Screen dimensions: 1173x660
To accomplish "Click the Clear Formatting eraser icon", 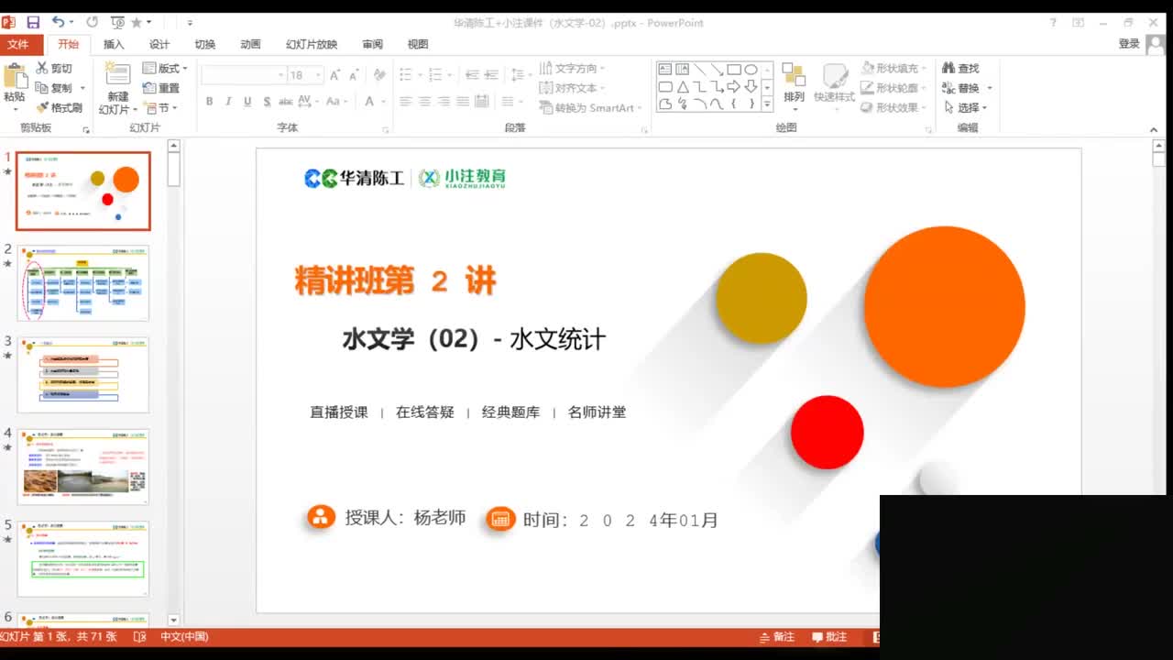I will [379, 75].
